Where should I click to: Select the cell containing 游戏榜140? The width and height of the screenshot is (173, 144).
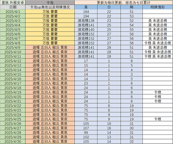86,29
